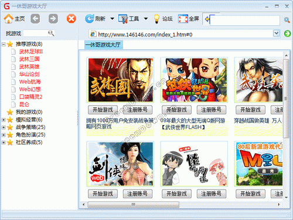The width and height of the screenshot is (293, 220).
Task: Click the horizontal scrollbar left arrow
Action: click(84, 205)
